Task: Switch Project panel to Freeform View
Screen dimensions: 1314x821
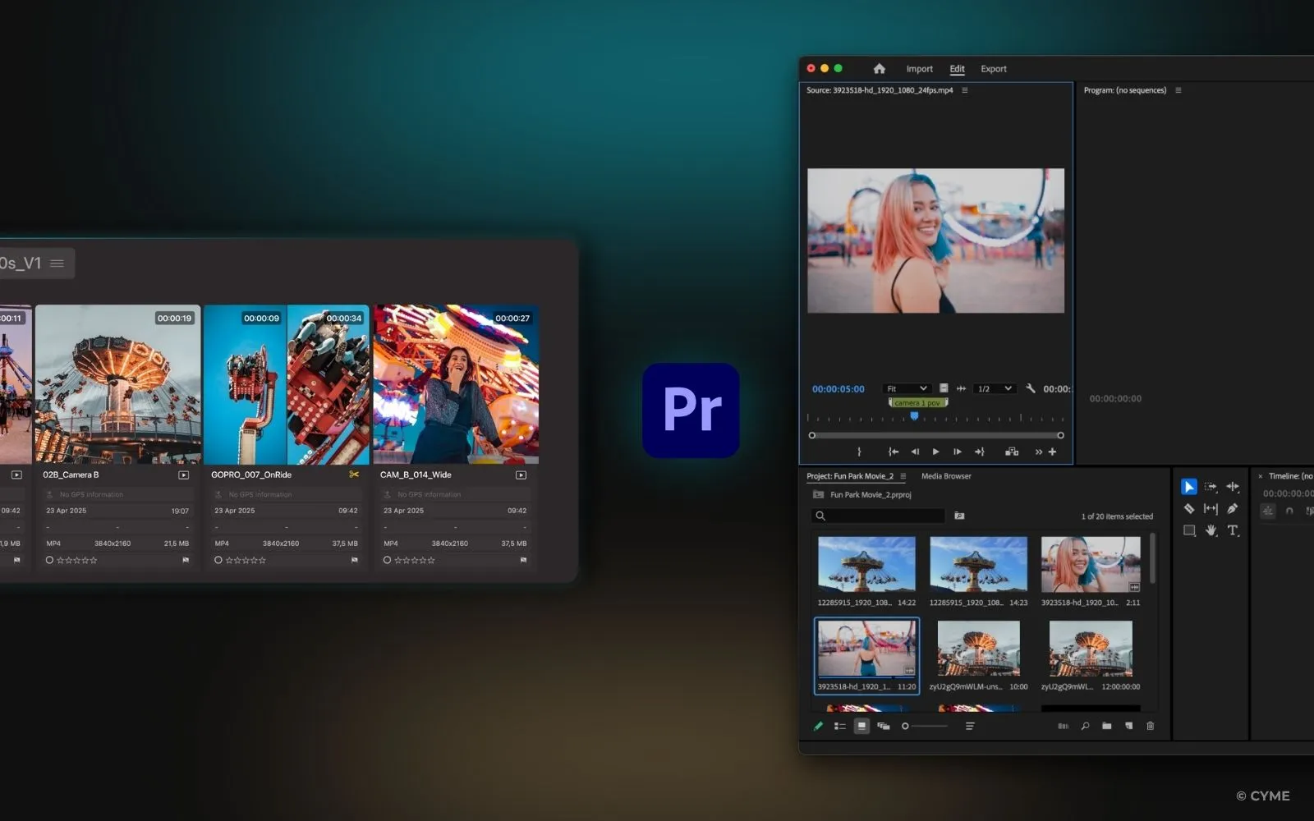Action: [x=884, y=726]
